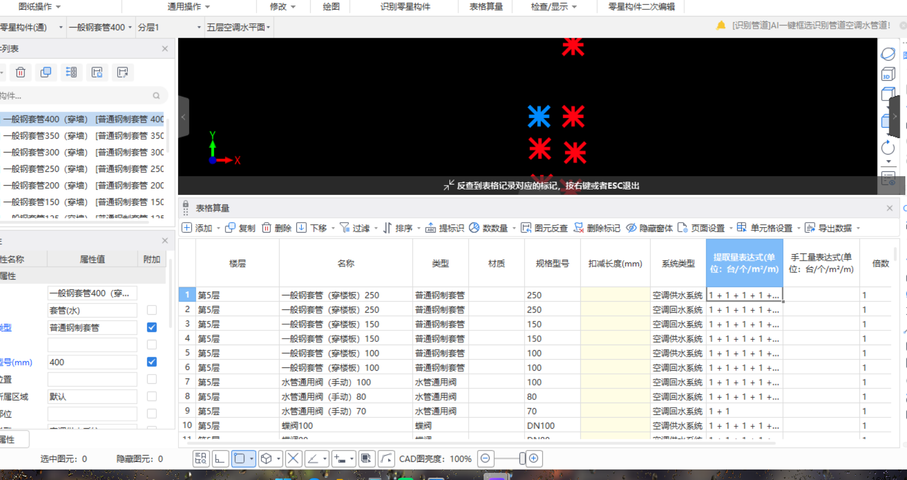Click the 排序 sort button
Screen dimensions: 907x480
point(398,228)
